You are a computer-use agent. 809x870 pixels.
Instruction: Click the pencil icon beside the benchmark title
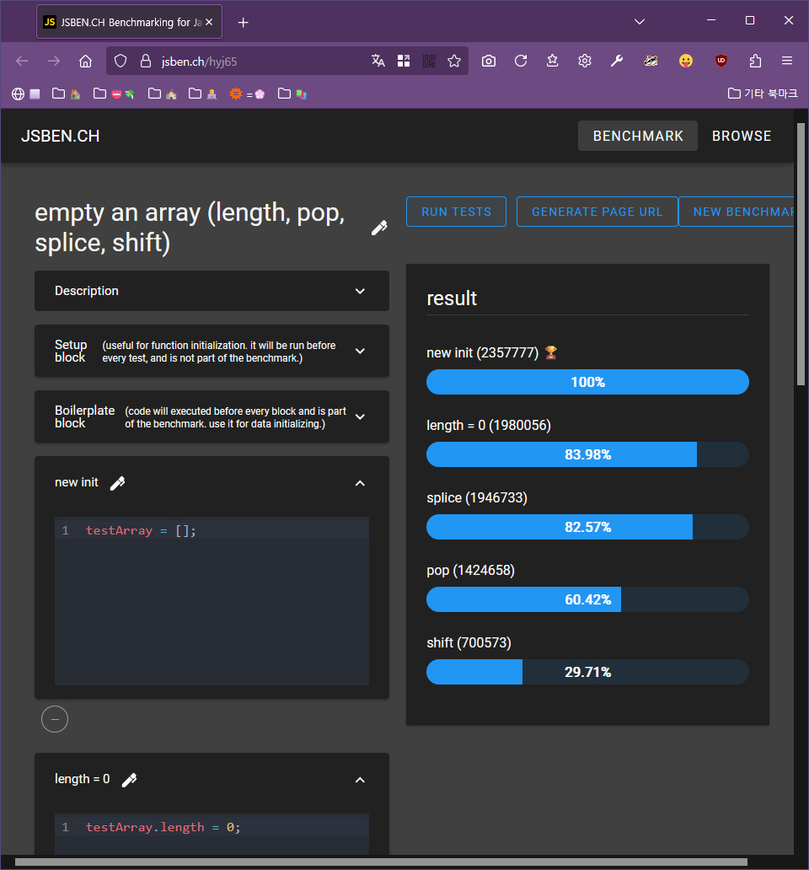click(x=379, y=228)
